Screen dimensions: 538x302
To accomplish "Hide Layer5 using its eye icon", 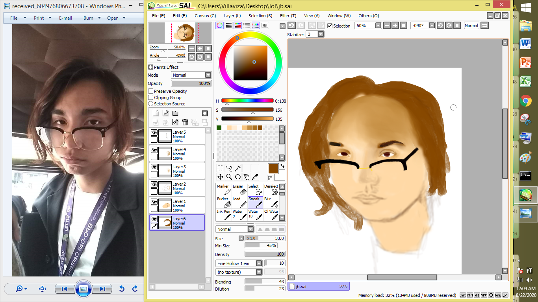I will tap(154, 133).
